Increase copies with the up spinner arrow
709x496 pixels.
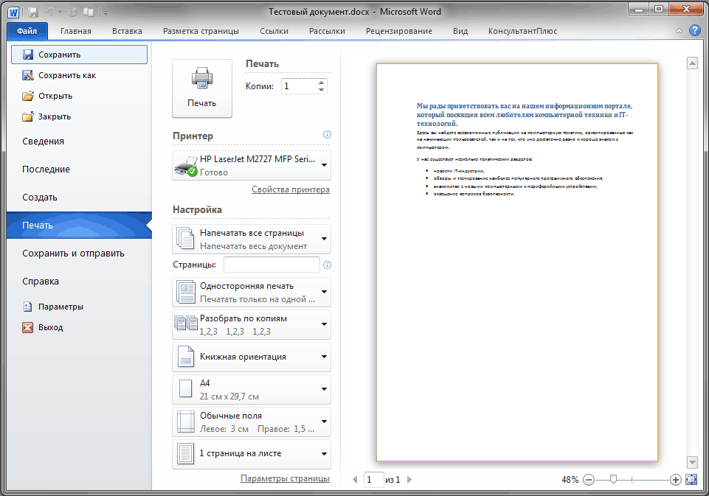321,83
